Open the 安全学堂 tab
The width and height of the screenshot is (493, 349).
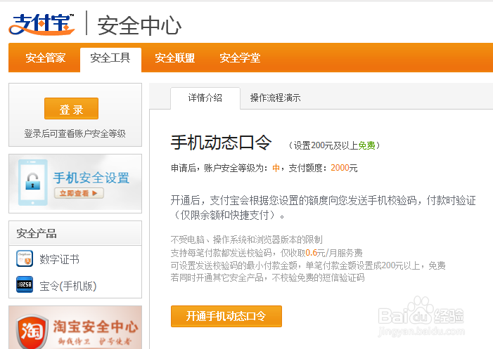tap(240, 58)
